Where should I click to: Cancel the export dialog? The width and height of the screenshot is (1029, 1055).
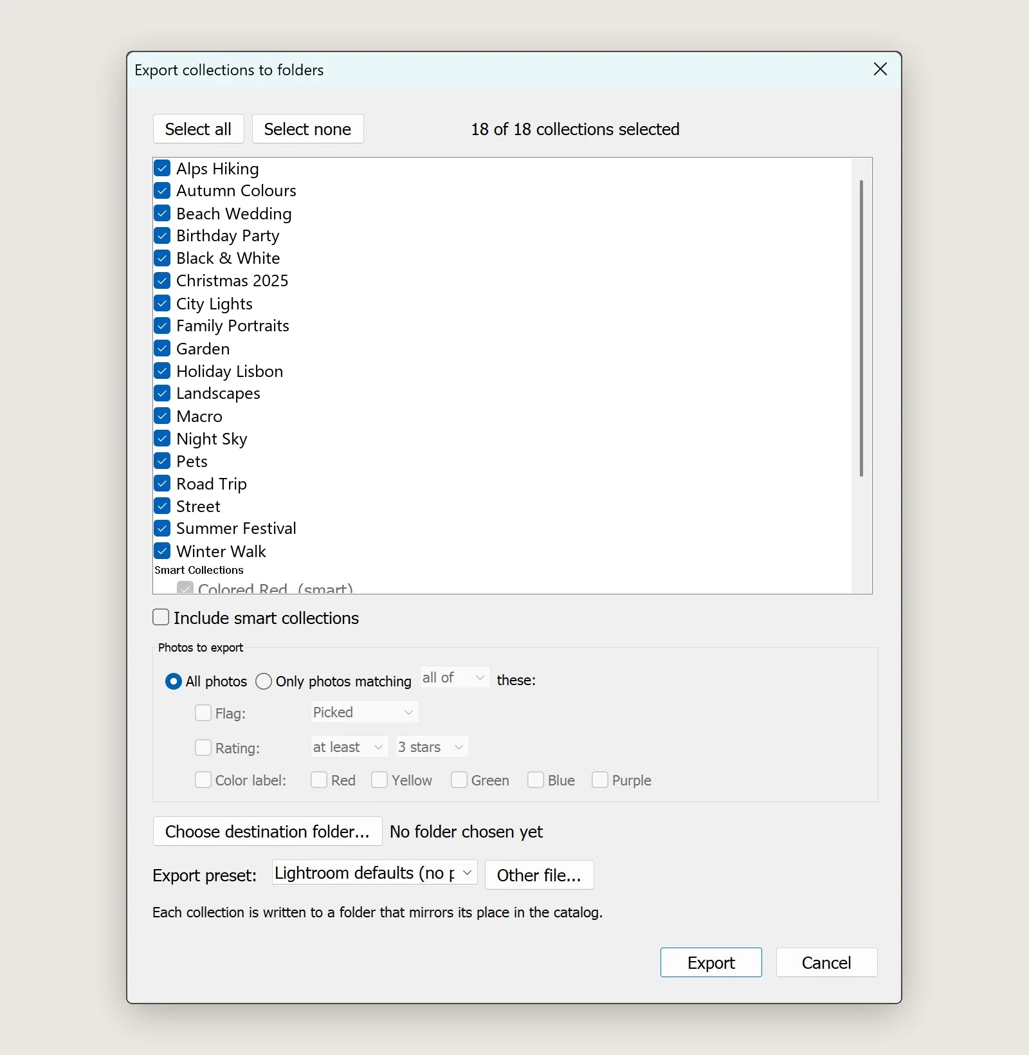pyautogui.click(x=826, y=962)
